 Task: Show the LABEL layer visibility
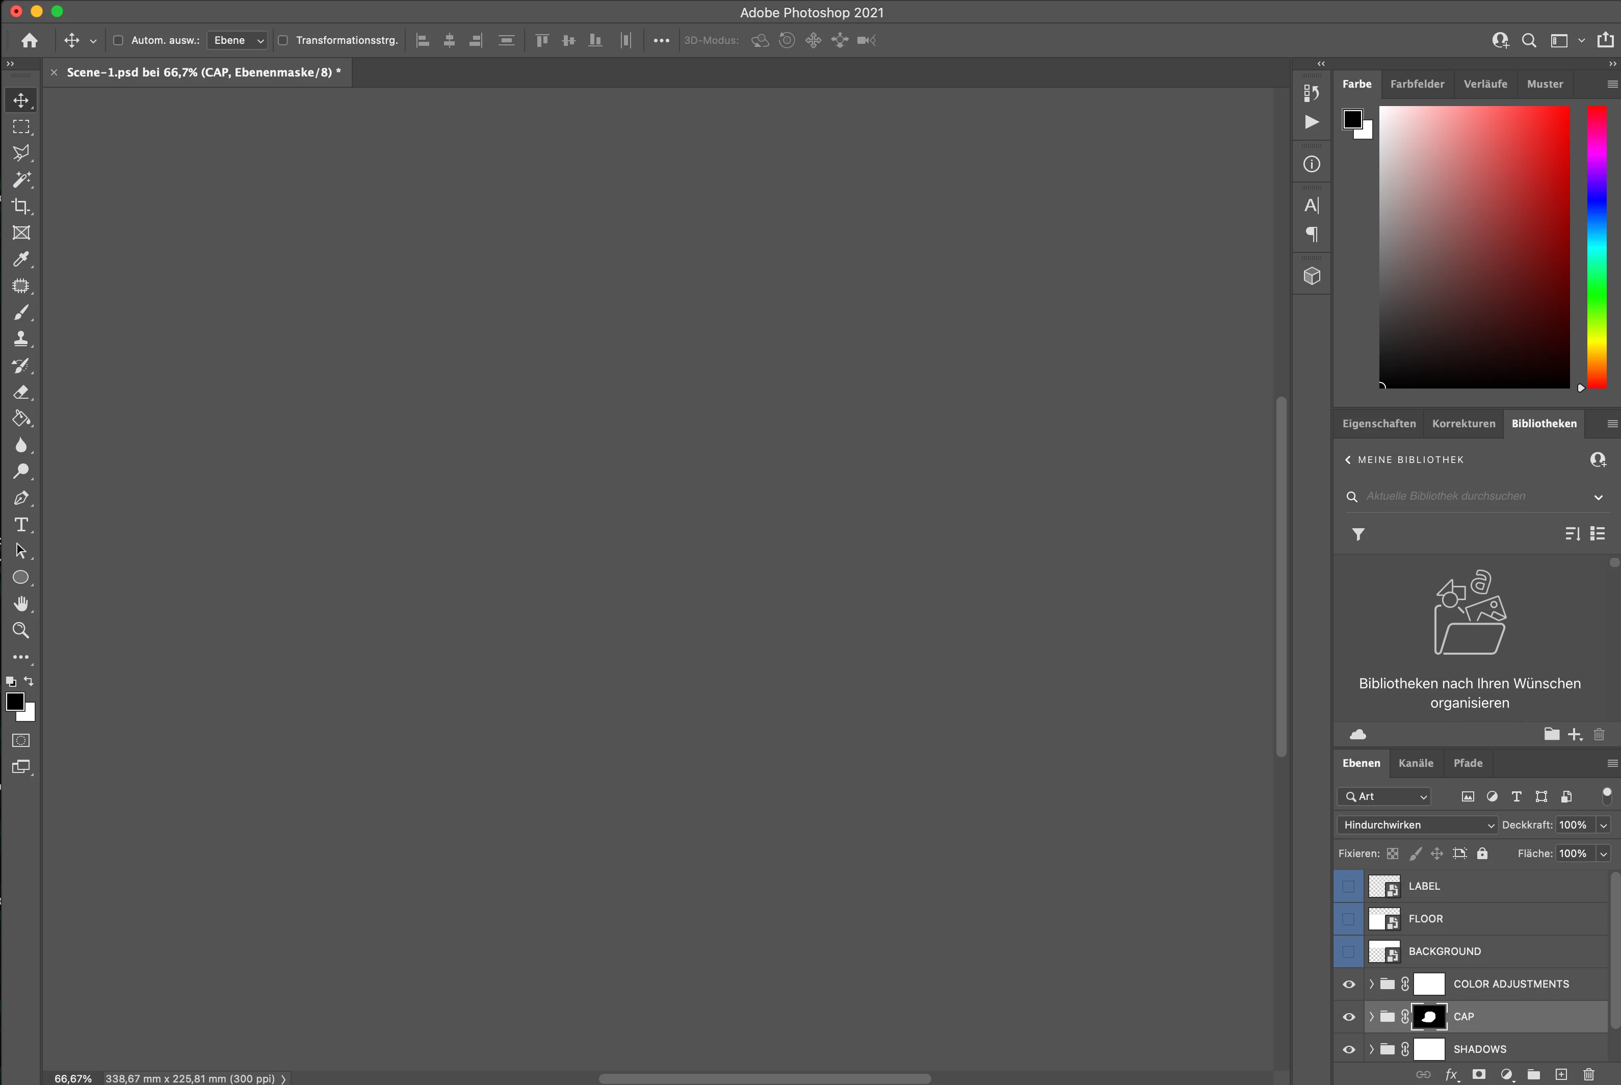1348,886
